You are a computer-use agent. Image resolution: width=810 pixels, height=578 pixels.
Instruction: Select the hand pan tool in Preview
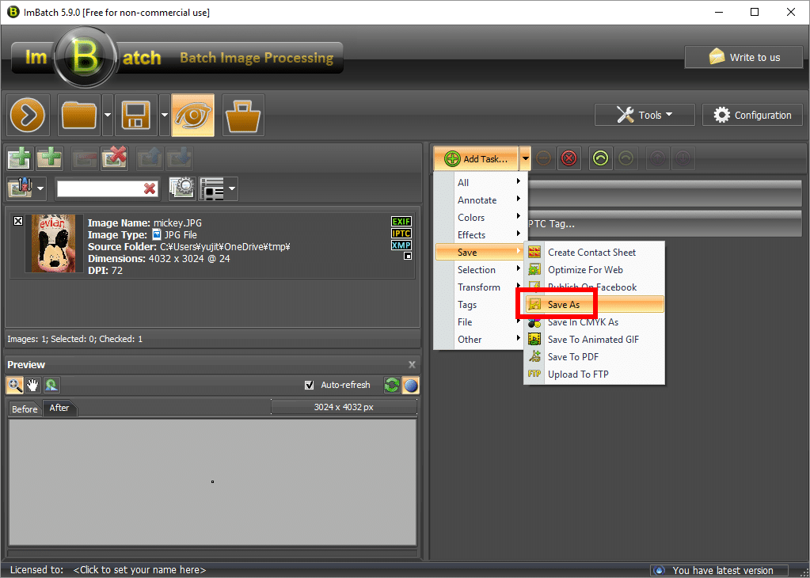(33, 386)
